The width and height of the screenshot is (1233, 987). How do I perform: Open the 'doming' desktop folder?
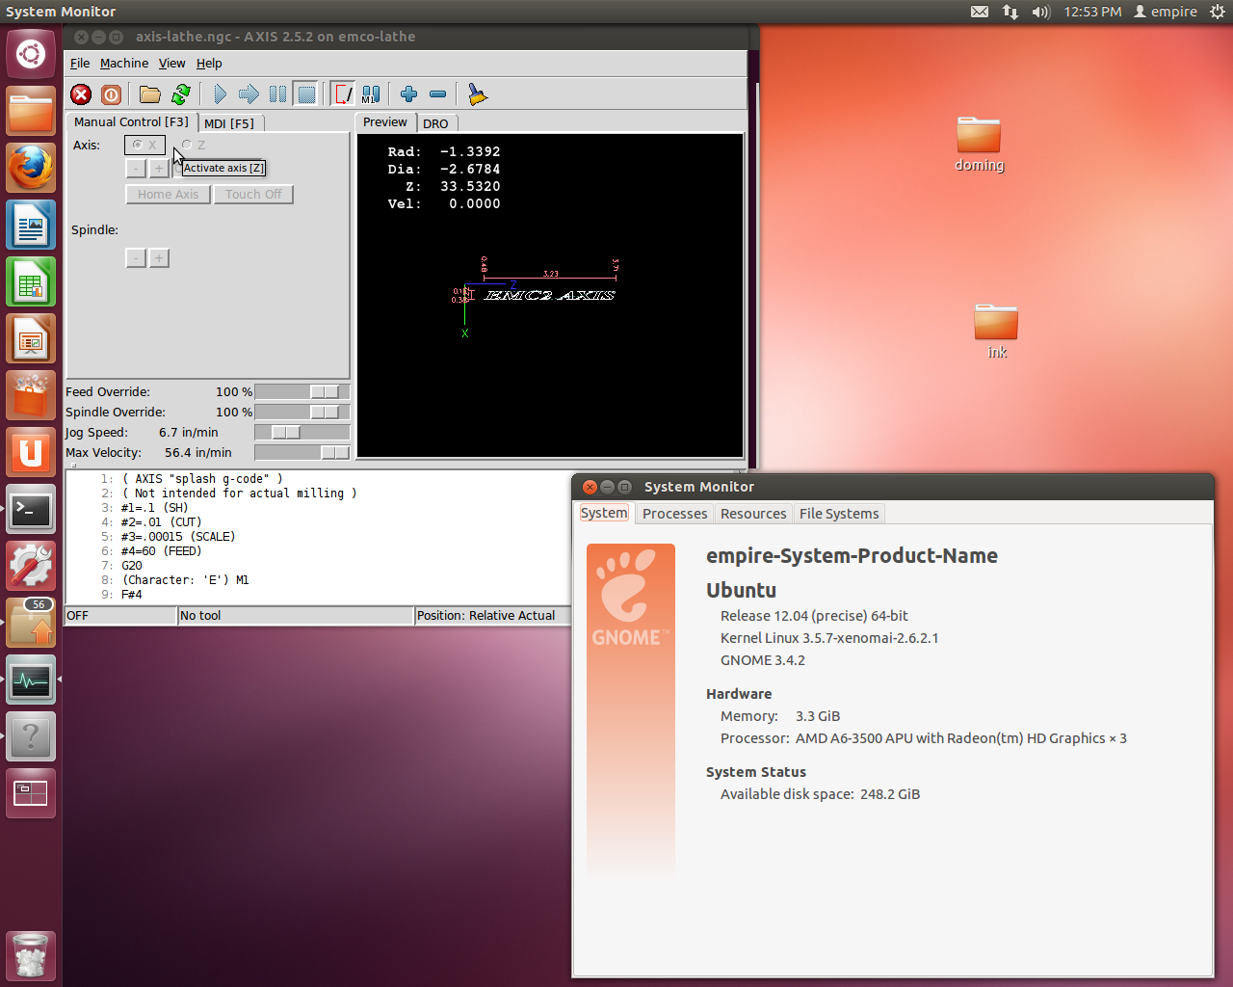979,144
